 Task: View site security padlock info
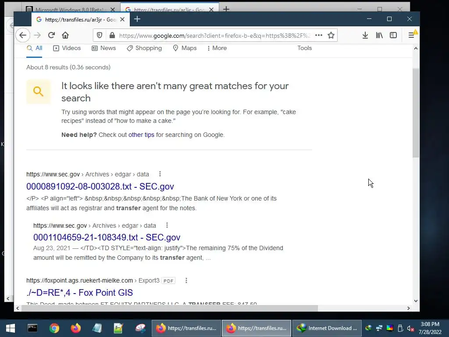[x=112, y=35]
